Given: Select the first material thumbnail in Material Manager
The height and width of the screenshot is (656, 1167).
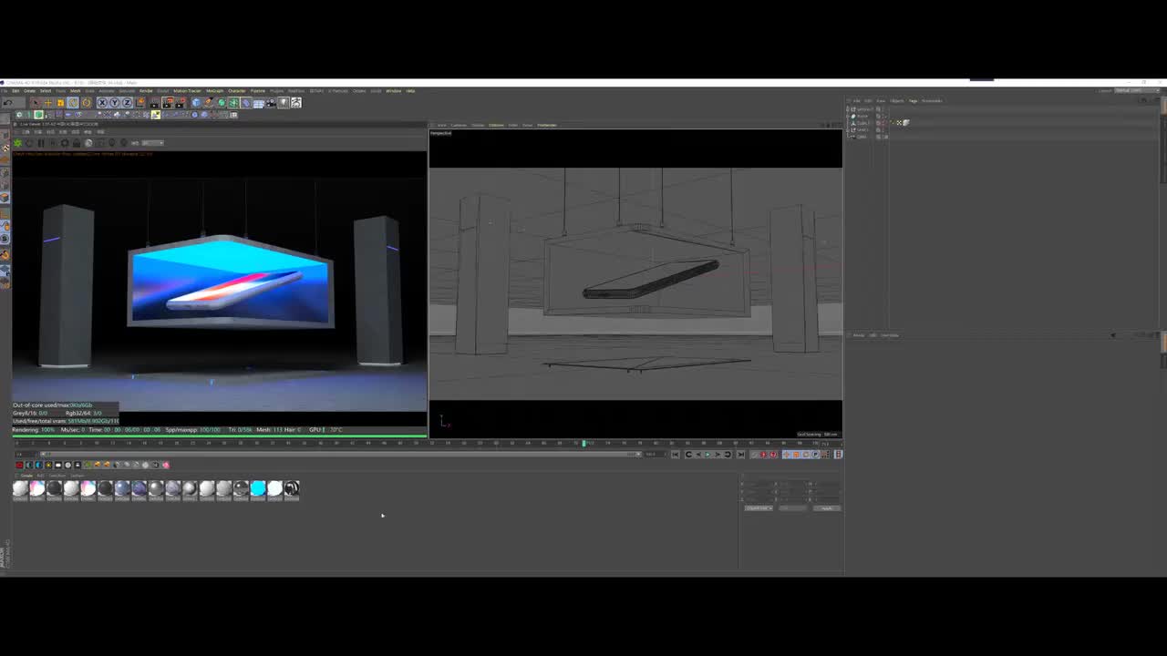Looking at the screenshot, I should coord(20,489).
